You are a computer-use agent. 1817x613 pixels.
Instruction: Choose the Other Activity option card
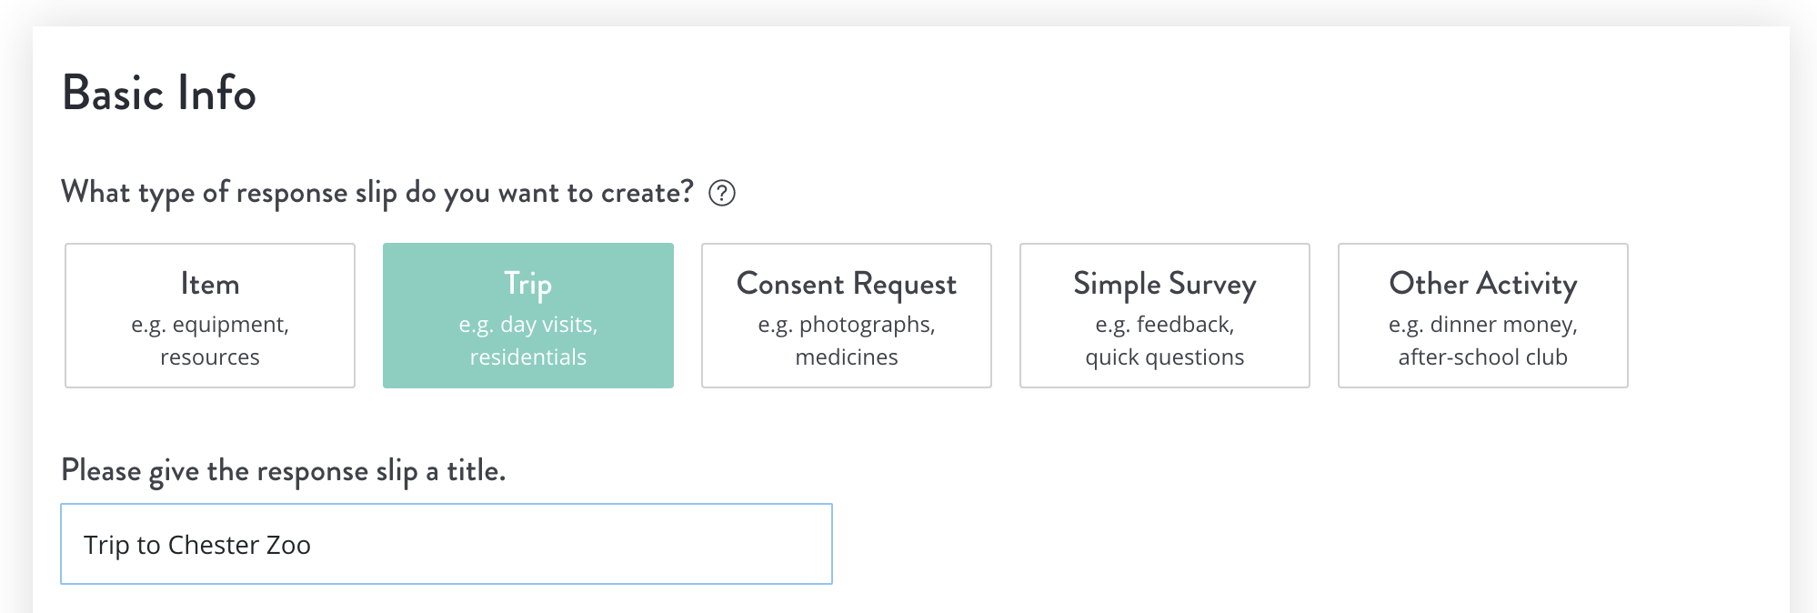(1483, 316)
